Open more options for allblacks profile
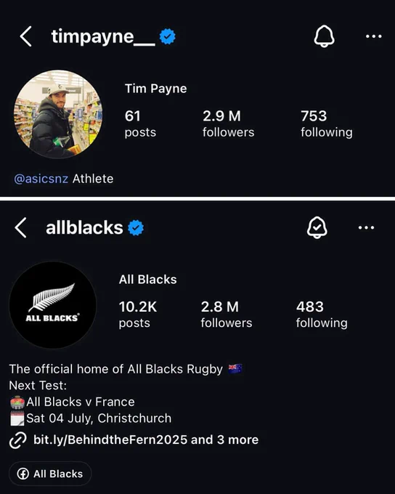This screenshot has width=395, height=494. tap(367, 227)
